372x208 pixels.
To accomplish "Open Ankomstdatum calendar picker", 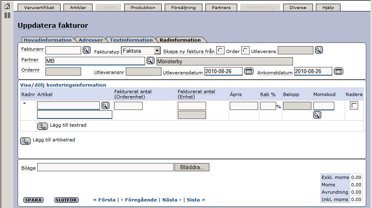I will pos(338,71).
